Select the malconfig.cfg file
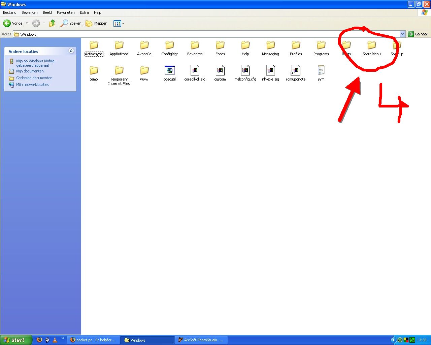Image resolution: width=431 pixels, height=345 pixels. [x=245, y=73]
